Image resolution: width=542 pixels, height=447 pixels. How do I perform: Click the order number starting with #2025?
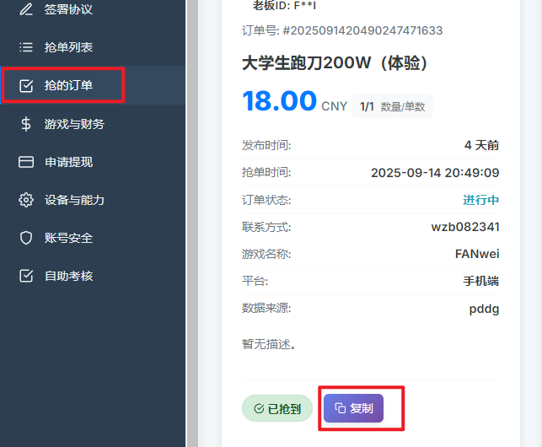362,30
